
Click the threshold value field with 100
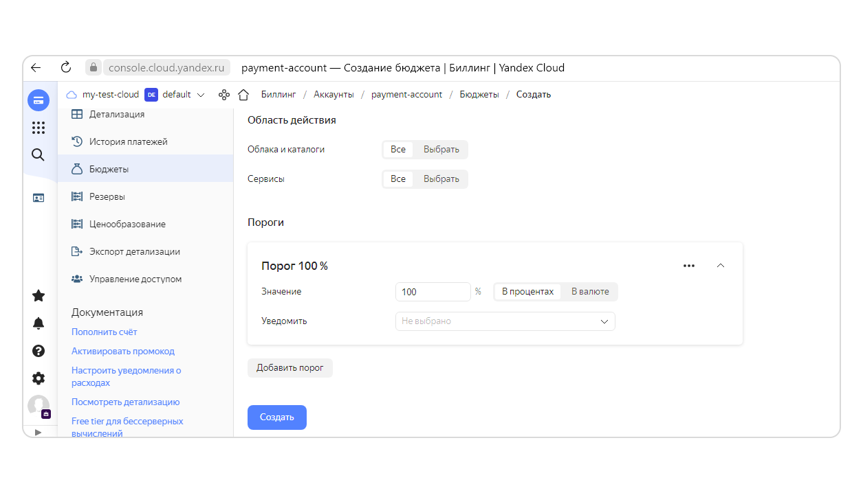(x=433, y=292)
